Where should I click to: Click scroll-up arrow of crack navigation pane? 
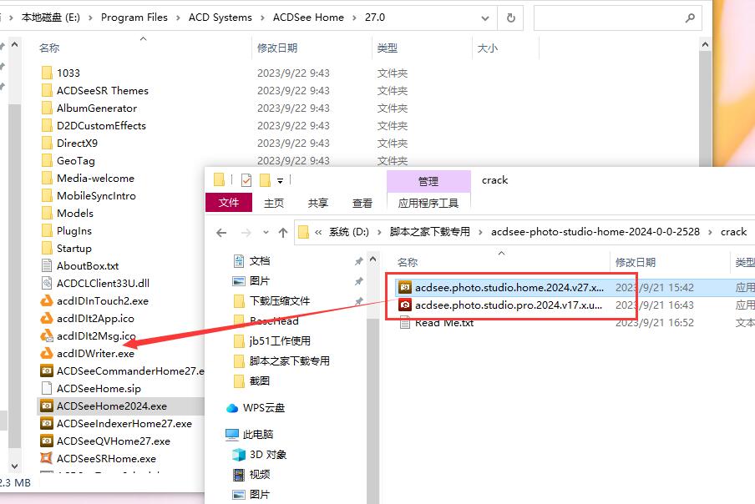coord(373,260)
